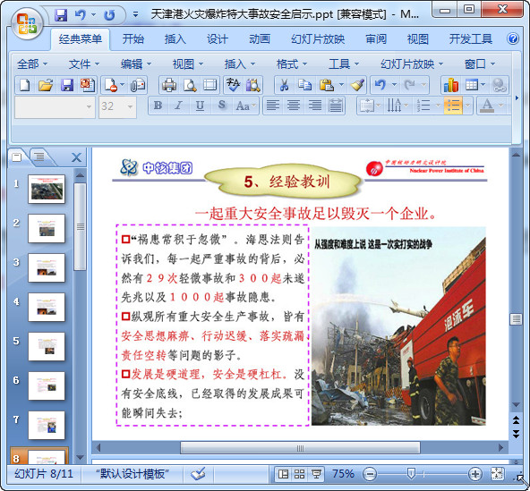This screenshot has height=491, width=530.
Task: Click zoom out minus button
Action: click(370, 474)
